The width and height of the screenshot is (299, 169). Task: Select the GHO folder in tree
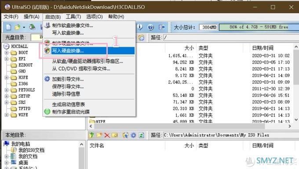tap(18, 71)
